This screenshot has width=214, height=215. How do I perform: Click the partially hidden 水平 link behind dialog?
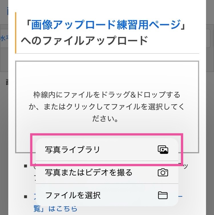[x=4, y=38]
